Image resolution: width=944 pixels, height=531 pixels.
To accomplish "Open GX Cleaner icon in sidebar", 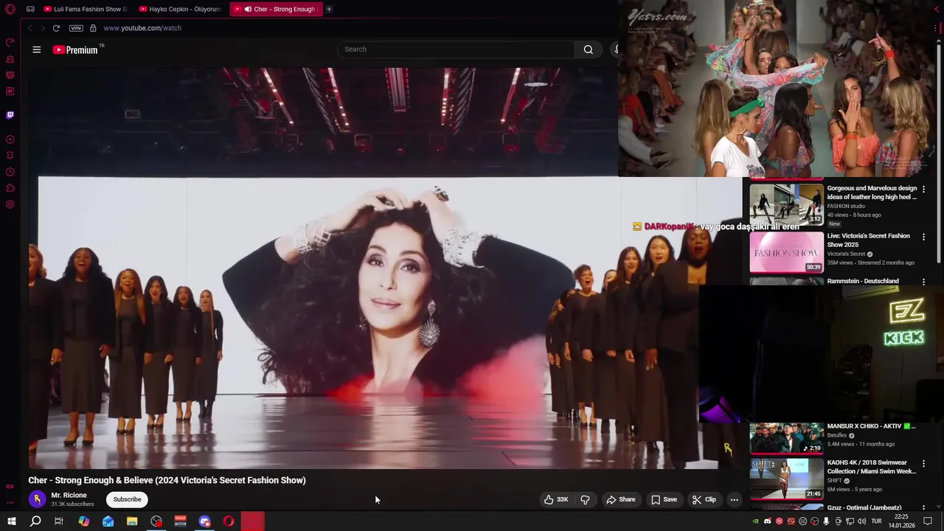I will click(10, 59).
